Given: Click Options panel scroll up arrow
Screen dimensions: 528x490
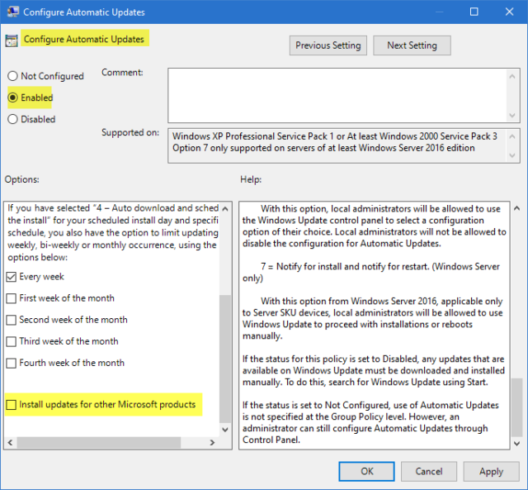Looking at the screenshot, I should 225,209.
